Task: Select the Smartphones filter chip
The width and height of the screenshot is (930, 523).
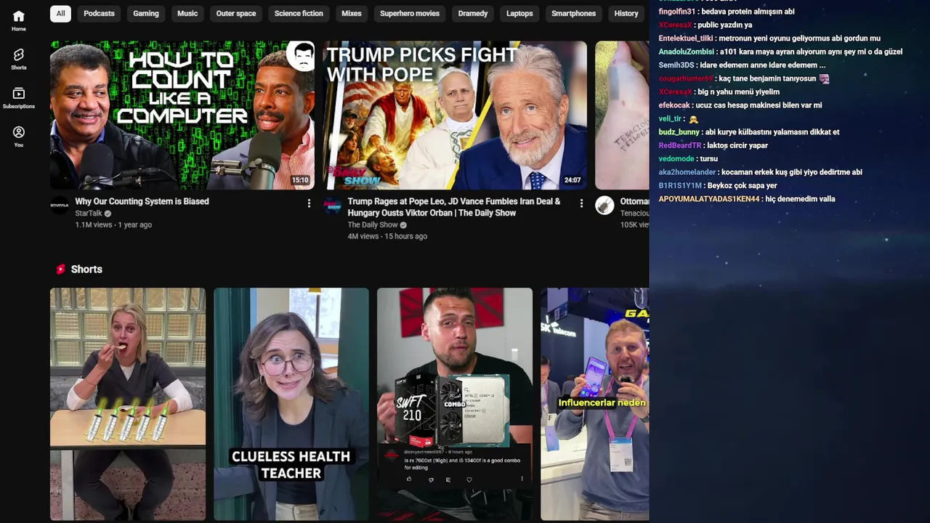Action: [573, 13]
